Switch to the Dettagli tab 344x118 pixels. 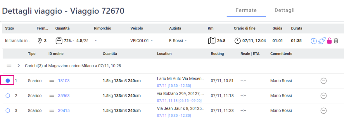tap(285, 10)
